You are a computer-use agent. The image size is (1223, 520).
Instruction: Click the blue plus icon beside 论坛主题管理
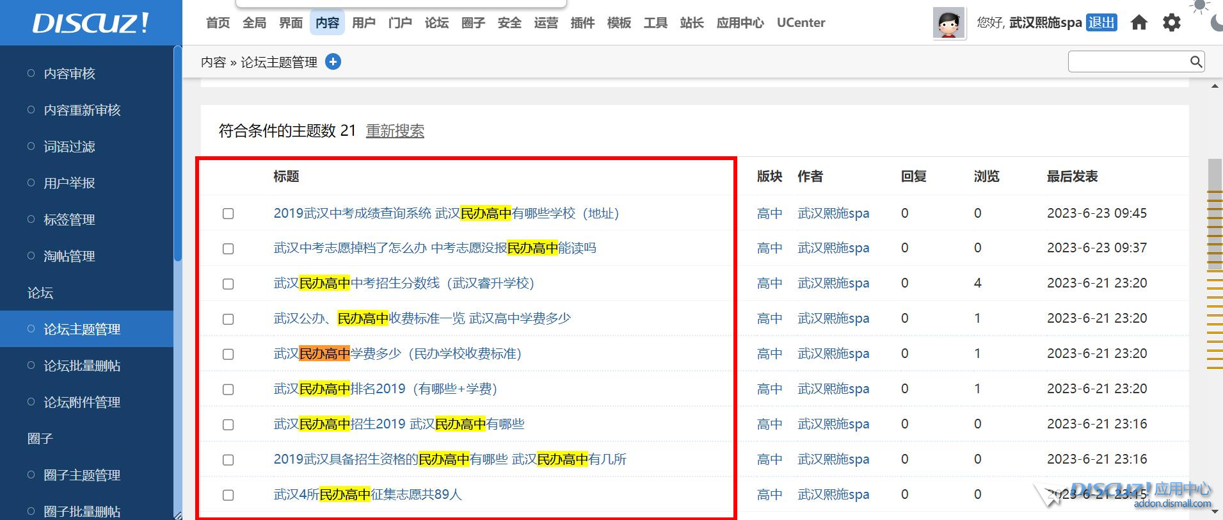[333, 61]
